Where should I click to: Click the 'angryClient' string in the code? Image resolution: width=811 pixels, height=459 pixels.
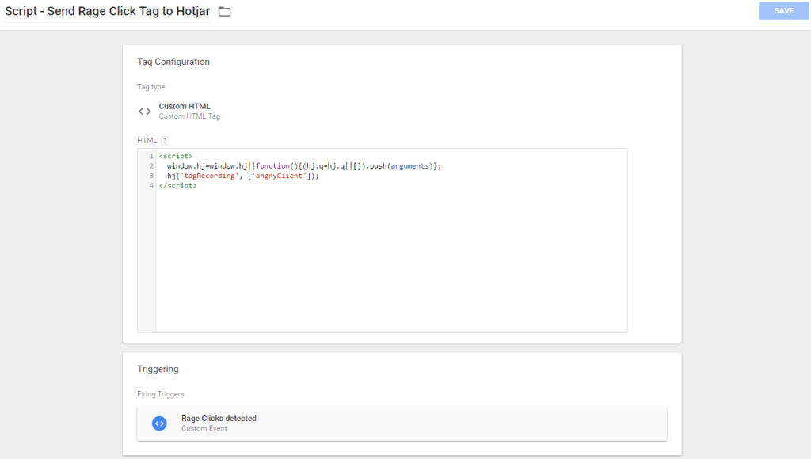tap(280, 176)
